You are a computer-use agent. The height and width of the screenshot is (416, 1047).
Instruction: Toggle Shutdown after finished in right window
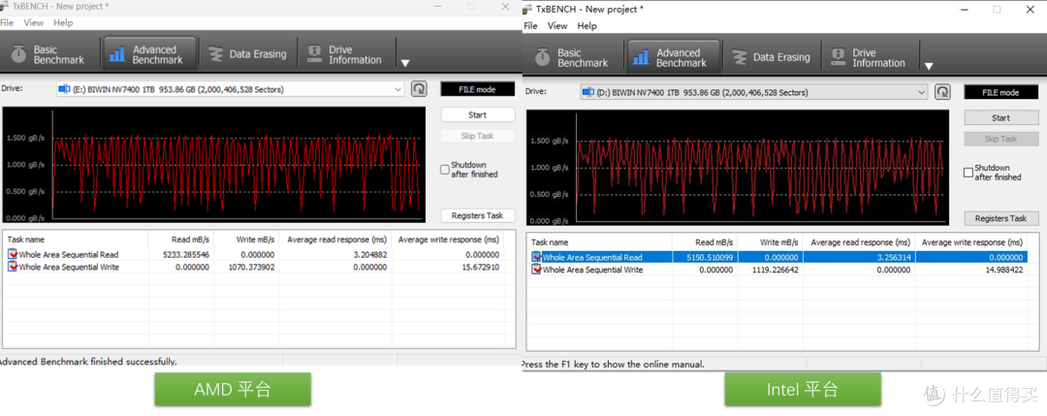click(968, 173)
